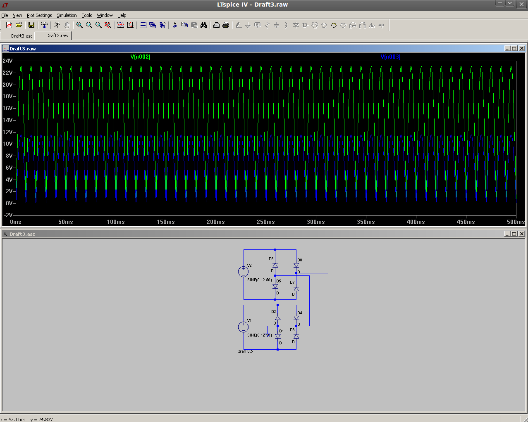Open the Simulation menu

tap(67, 15)
